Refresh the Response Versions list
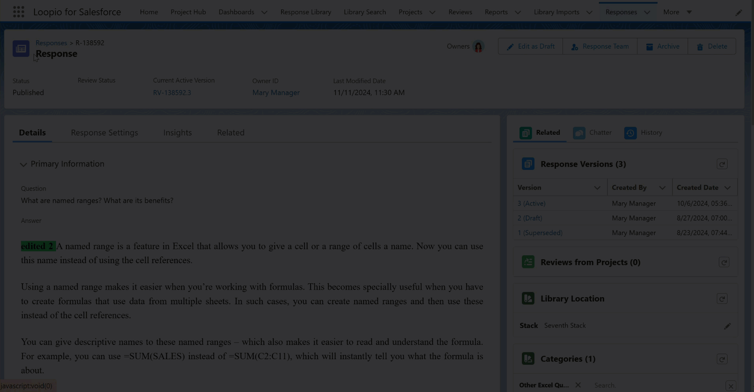 [722, 164]
